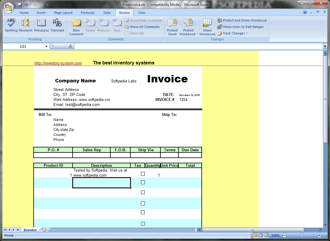
Task: Click the zoom slider handle
Action: click(302, 235)
